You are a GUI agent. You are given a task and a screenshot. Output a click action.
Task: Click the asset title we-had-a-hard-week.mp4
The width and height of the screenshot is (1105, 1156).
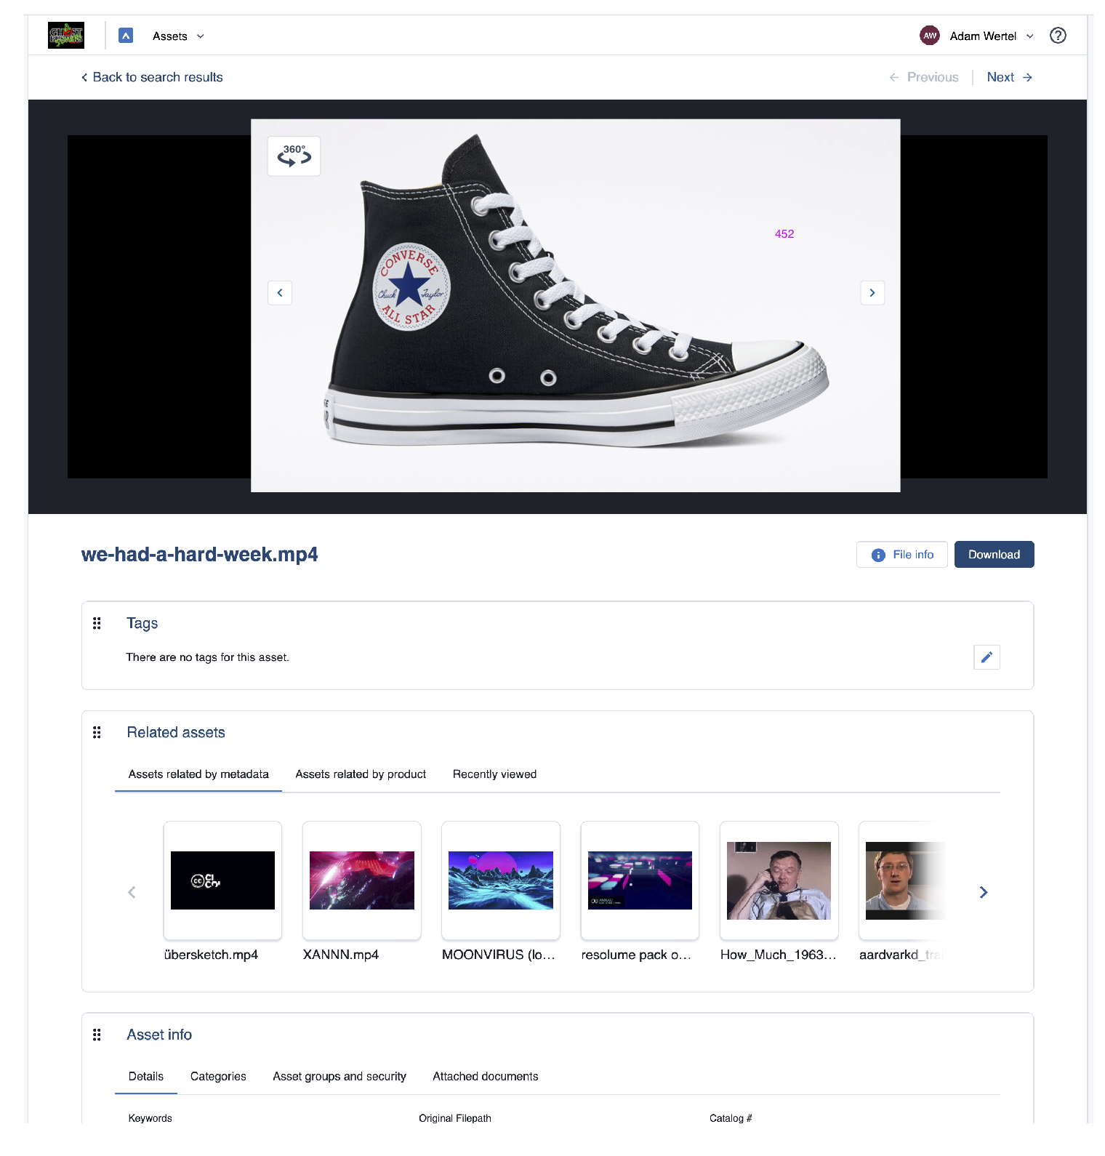coord(200,555)
